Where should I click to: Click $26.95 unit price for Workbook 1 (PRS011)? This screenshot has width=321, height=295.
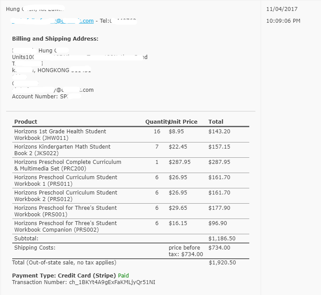click(x=178, y=177)
